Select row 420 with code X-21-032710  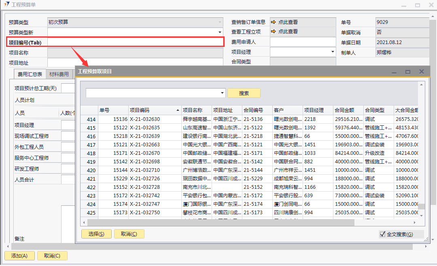[x=145, y=170]
